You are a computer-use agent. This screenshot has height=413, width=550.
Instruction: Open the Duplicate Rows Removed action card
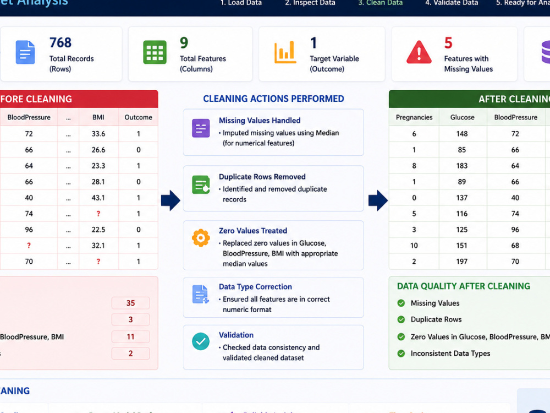coord(273,188)
